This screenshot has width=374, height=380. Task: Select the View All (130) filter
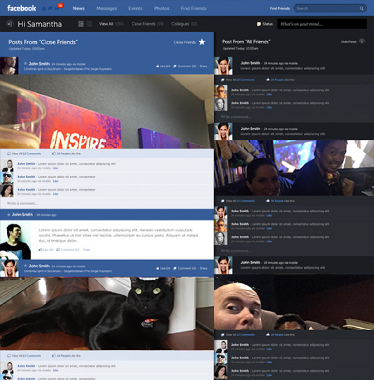click(x=111, y=24)
